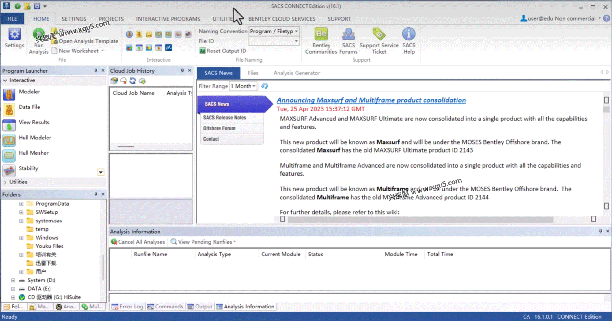Expand the Windows folder node
Screen dimensions: 612x321
pos(21,238)
